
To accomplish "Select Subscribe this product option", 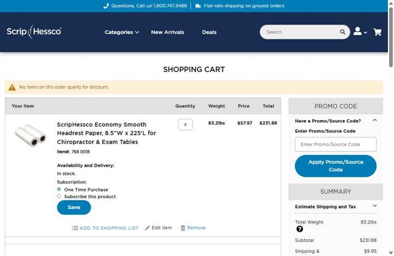I will pyautogui.click(x=59, y=196).
